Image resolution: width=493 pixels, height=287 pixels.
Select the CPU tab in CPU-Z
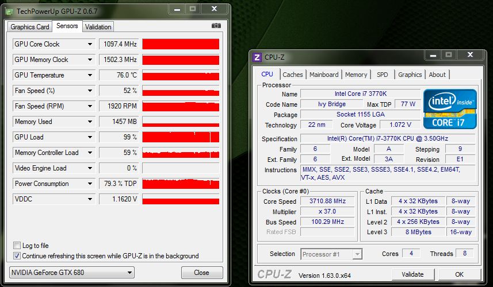267,75
